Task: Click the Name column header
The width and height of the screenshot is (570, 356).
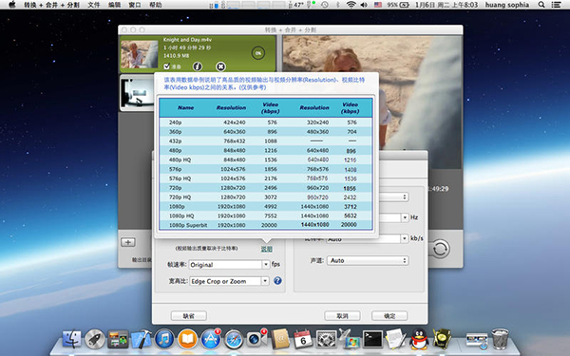Action: click(x=186, y=108)
